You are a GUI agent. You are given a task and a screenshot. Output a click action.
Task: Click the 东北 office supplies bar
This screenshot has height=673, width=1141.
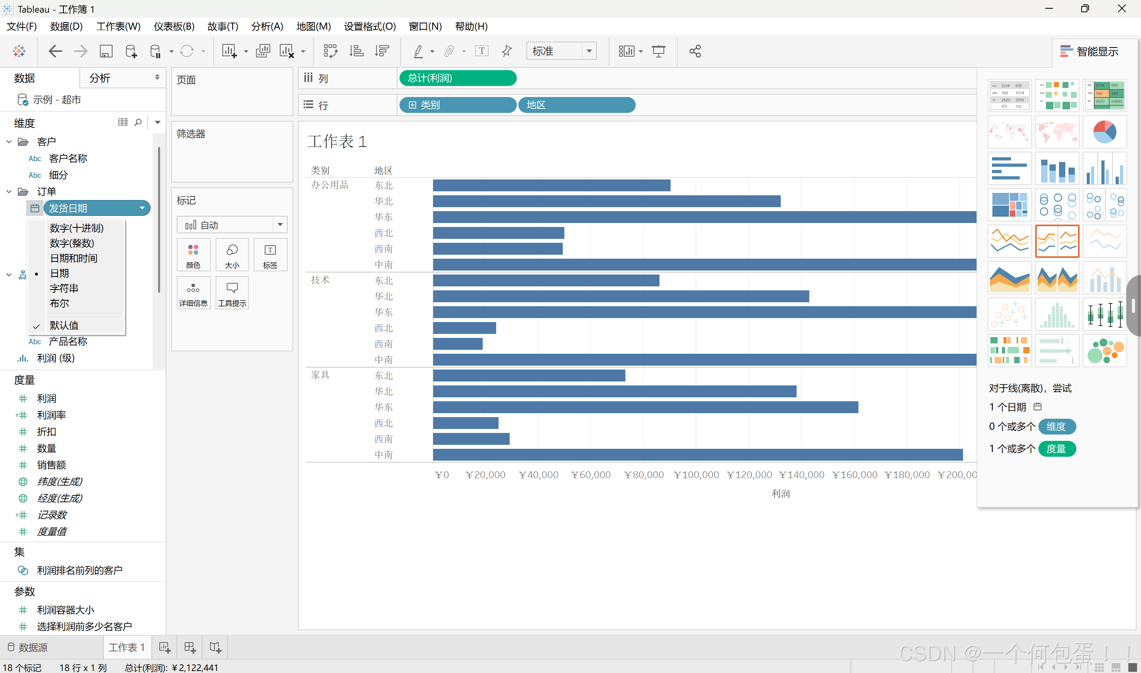click(x=551, y=185)
